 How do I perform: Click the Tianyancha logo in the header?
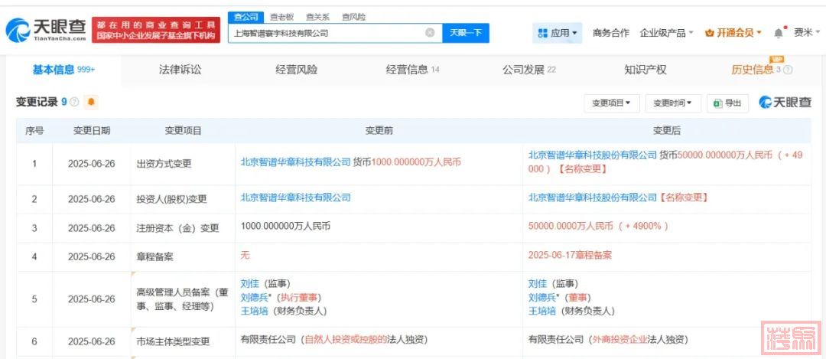46,31
